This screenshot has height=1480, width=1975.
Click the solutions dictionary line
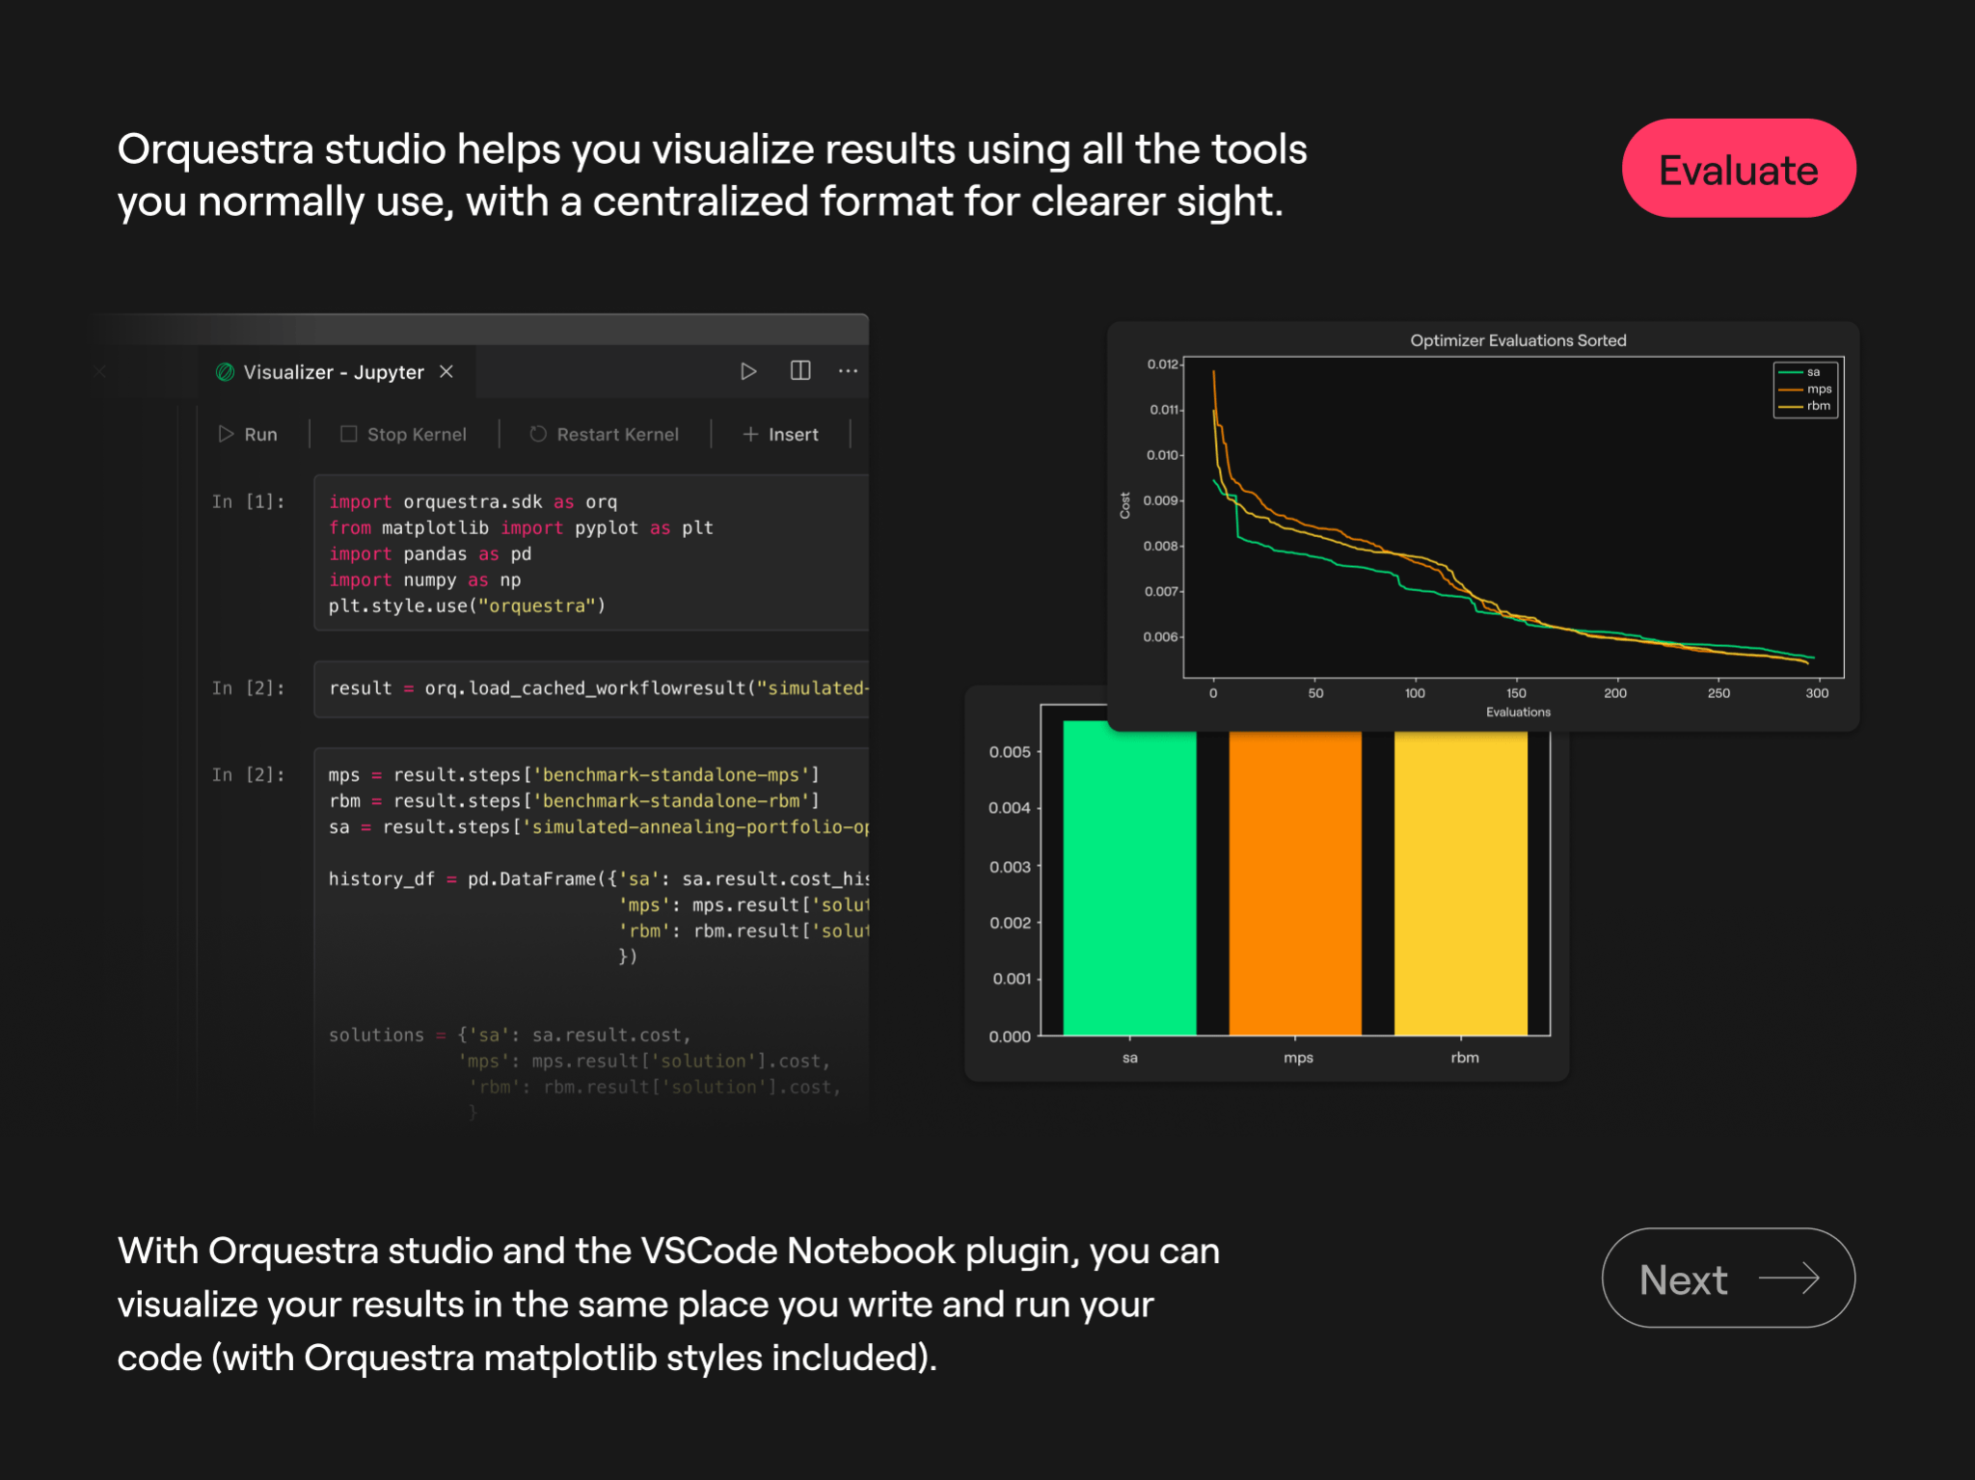[510, 1035]
